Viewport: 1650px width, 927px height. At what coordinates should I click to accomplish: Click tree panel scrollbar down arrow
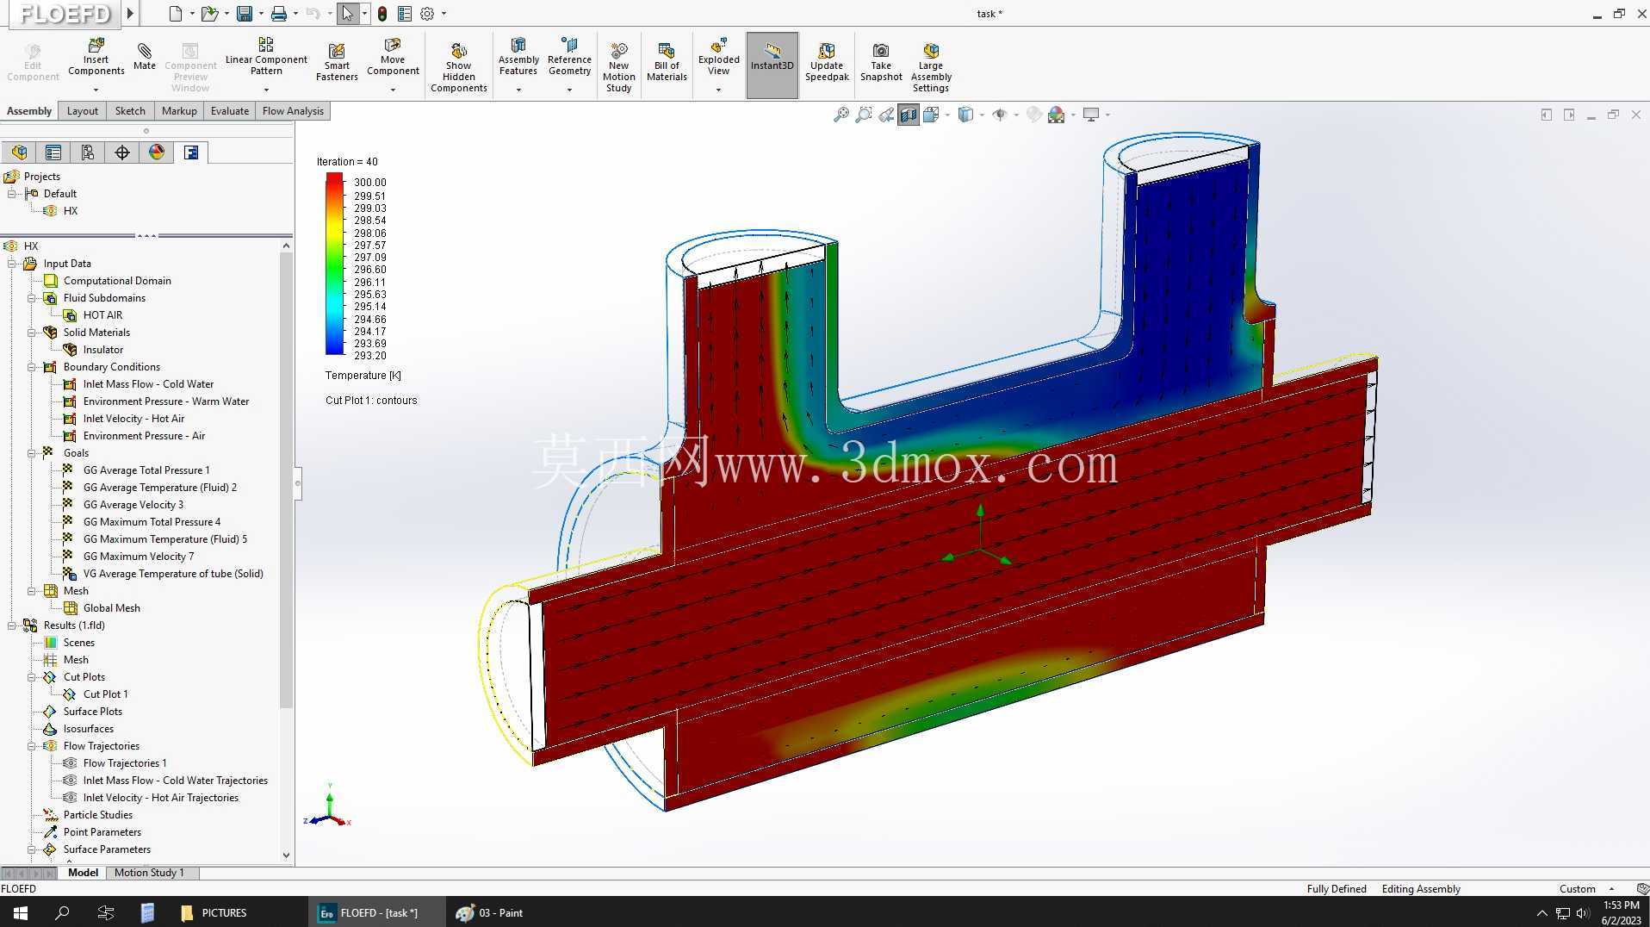[x=286, y=855]
